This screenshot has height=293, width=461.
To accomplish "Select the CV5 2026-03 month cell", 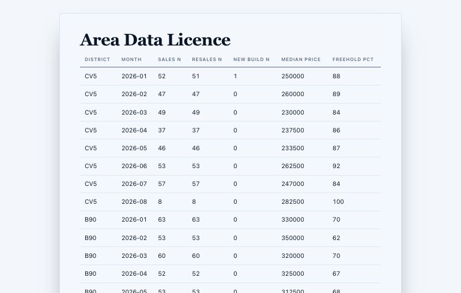I will click(x=134, y=112).
